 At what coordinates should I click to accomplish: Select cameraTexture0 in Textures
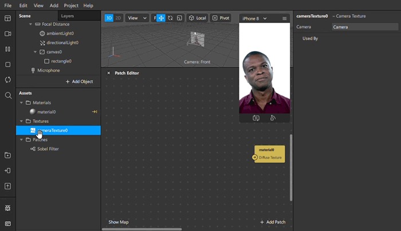58,130
